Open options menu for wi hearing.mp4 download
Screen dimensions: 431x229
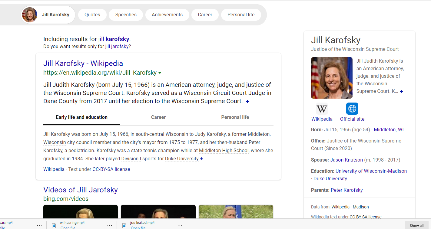[110, 226]
